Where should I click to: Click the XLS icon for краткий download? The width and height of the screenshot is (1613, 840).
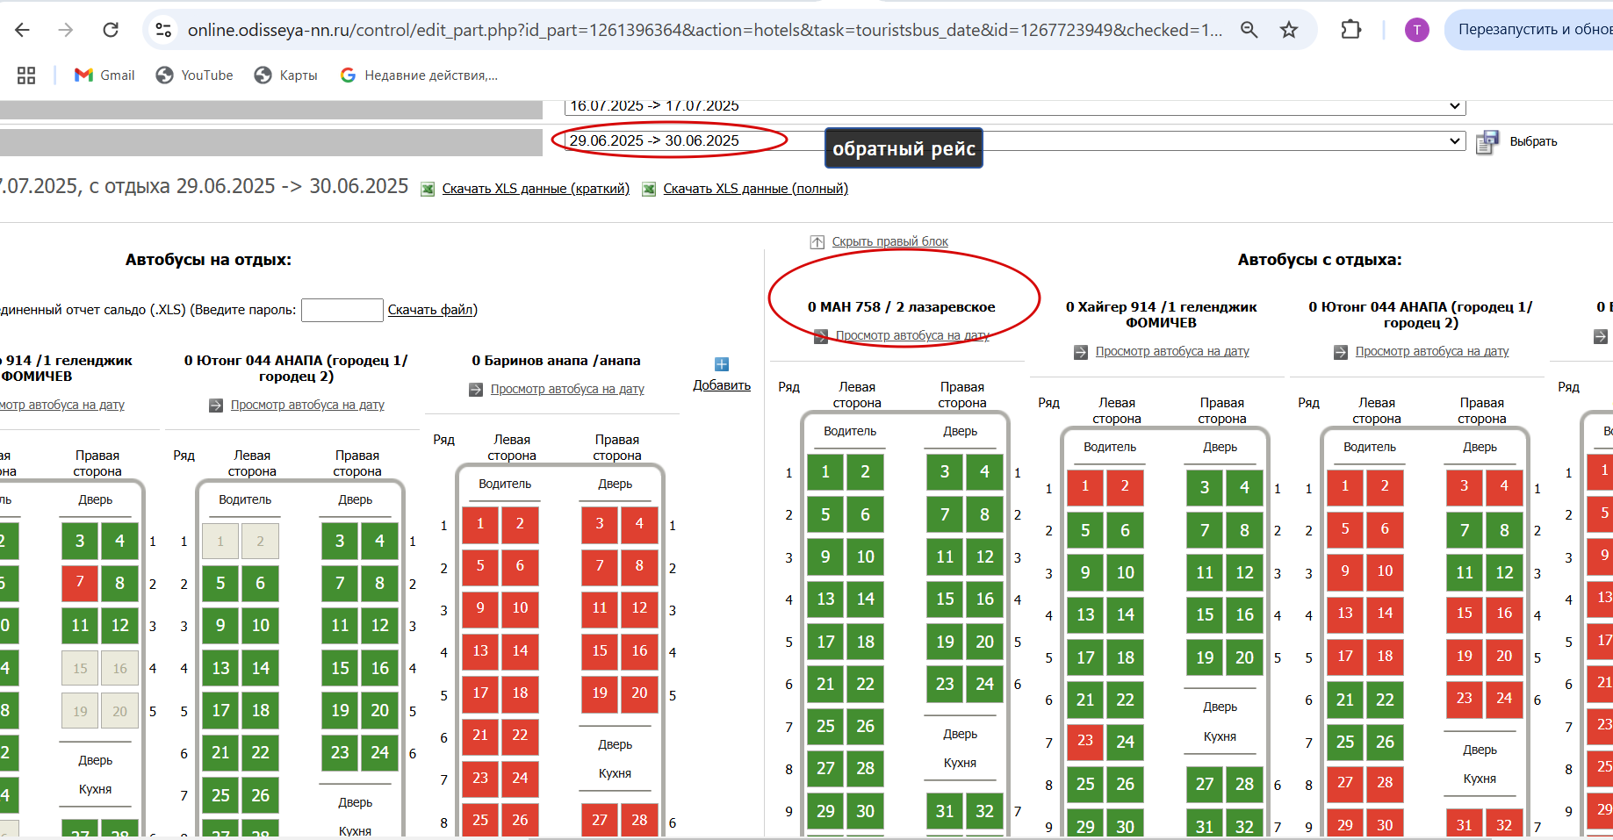(428, 189)
